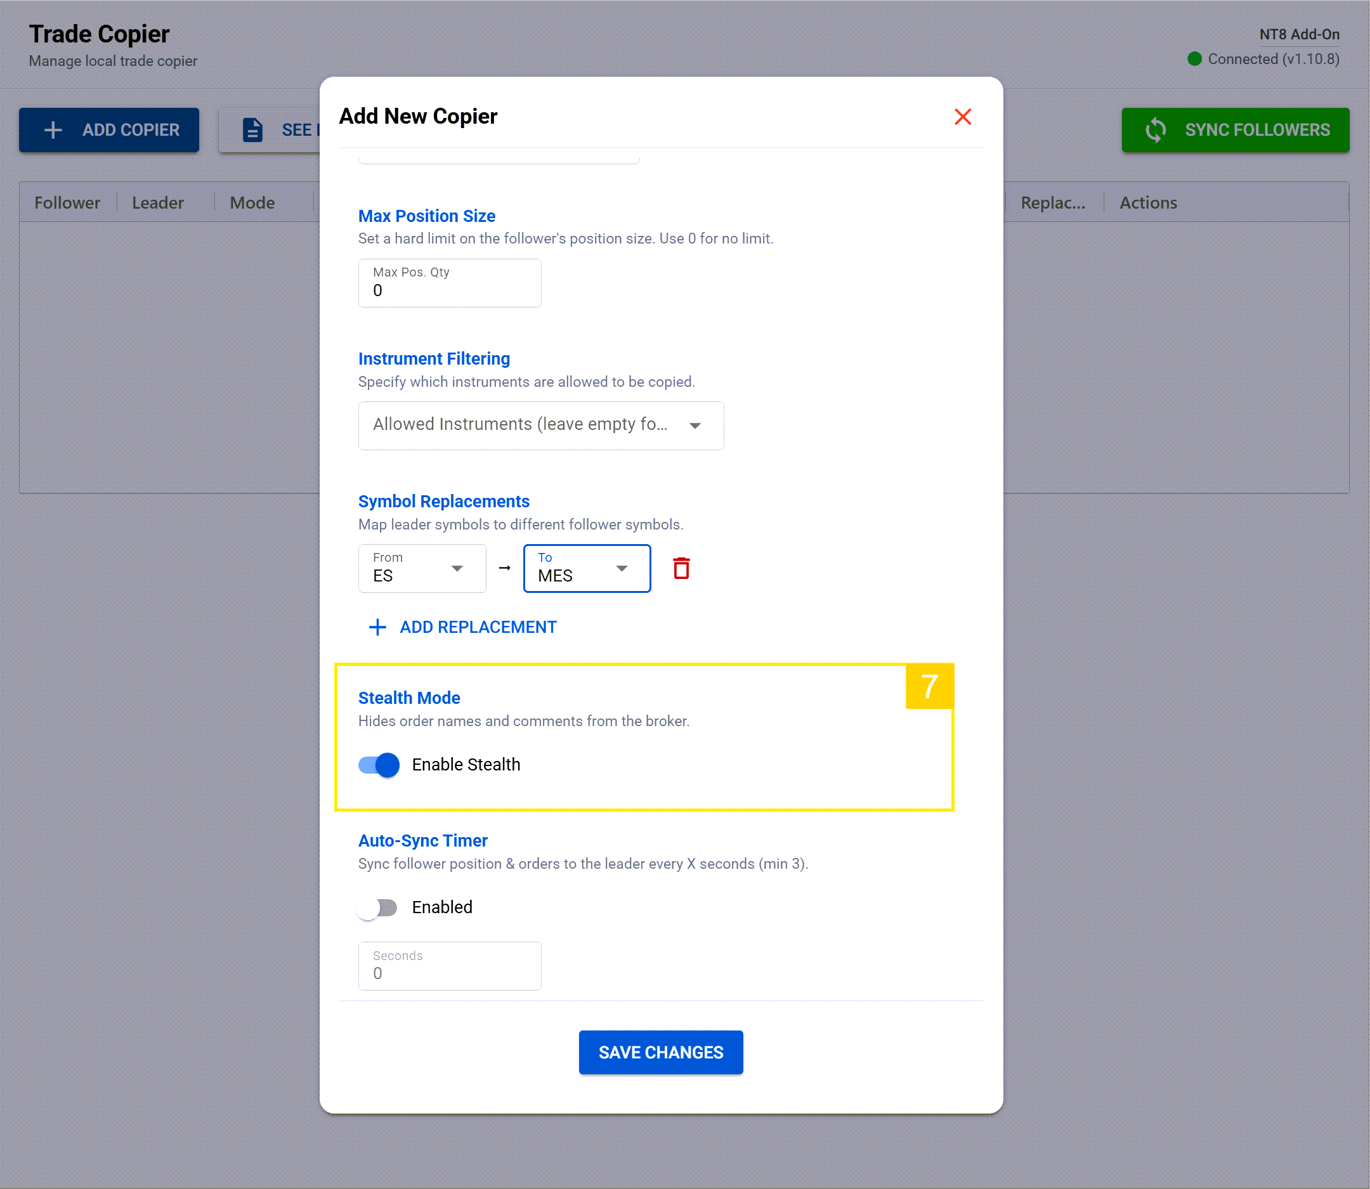Click the Connected (v1.10.8) status text
1370x1189 pixels.
click(x=1273, y=59)
